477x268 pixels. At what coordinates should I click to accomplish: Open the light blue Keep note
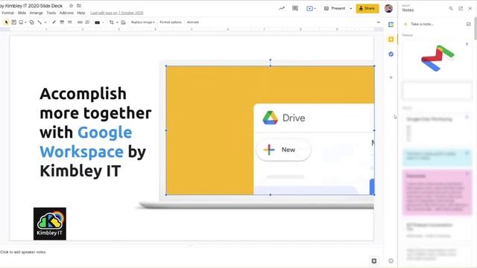pos(437,157)
